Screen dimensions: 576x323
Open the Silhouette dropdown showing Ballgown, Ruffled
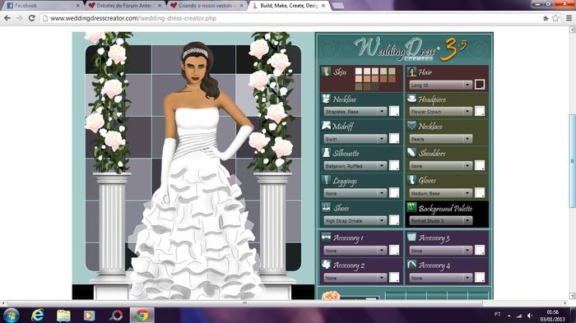[355, 166]
